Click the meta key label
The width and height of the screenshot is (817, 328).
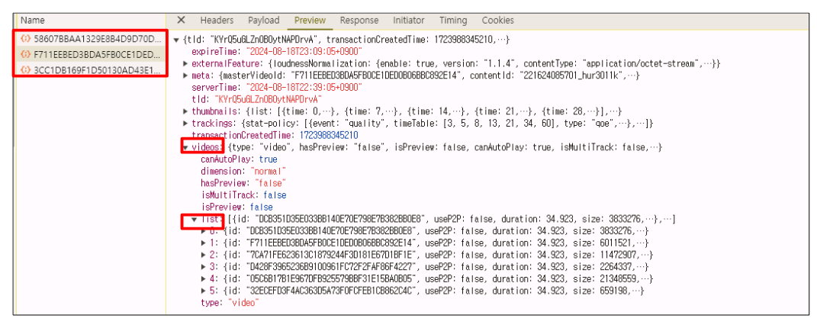click(x=201, y=76)
